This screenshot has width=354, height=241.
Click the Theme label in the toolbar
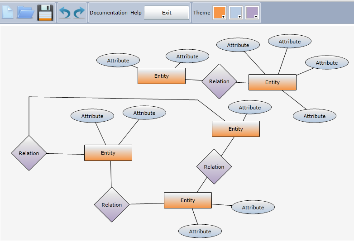coord(201,13)
